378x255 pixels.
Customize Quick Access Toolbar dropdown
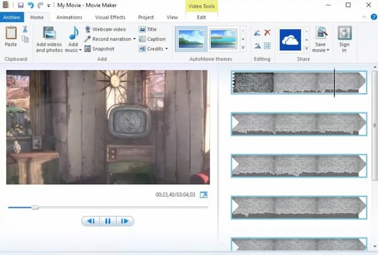click(49, 6)
